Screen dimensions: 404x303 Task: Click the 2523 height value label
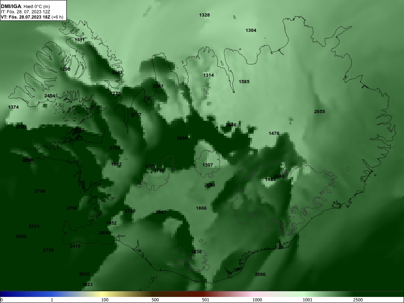[x=34, y=226]
